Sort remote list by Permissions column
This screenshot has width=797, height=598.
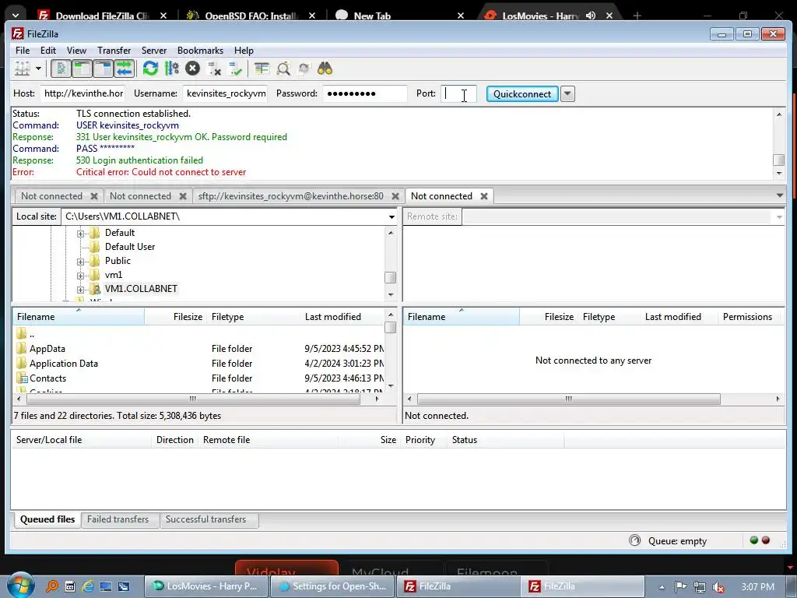(x=747, y=317)
